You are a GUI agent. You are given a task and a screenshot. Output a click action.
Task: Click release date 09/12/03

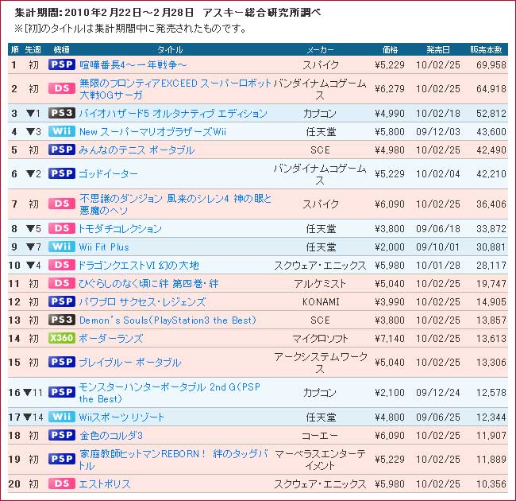(x=438, y=131)
